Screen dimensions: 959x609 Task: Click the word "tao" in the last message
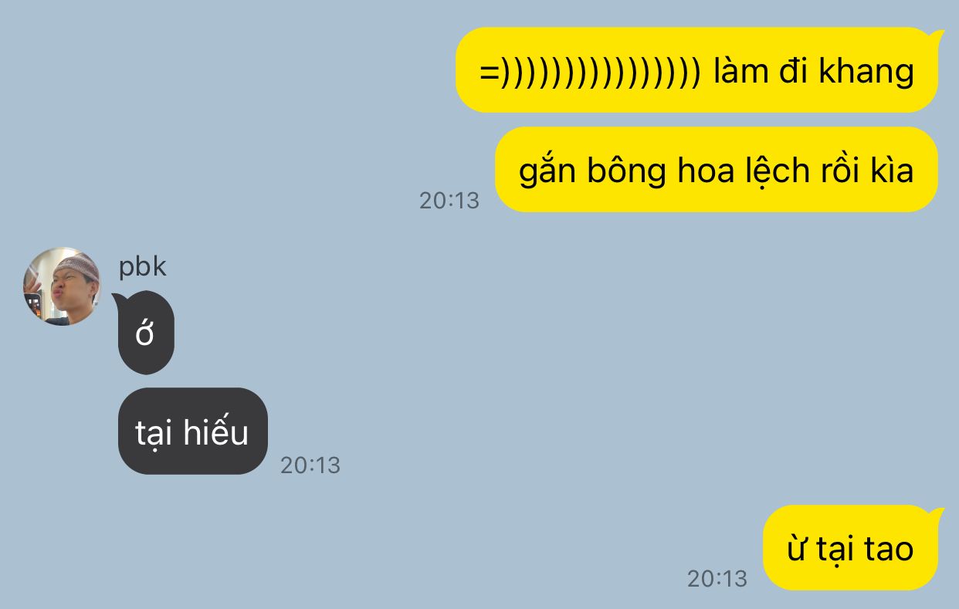pos(889,549)
